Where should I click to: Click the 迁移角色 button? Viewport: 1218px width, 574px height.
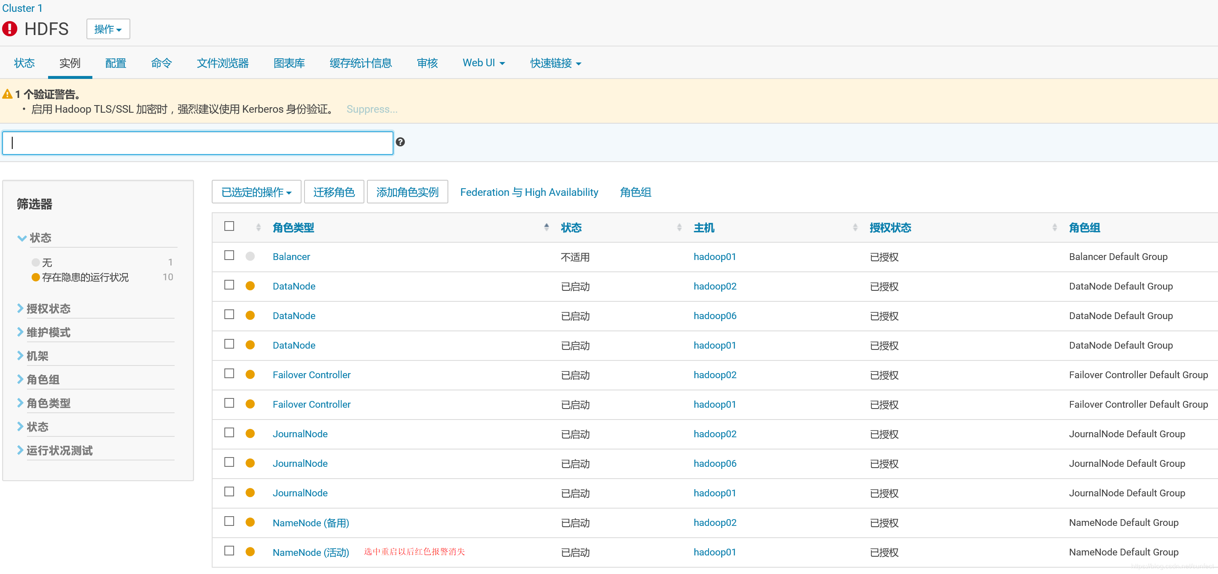[x=334, y=192]
